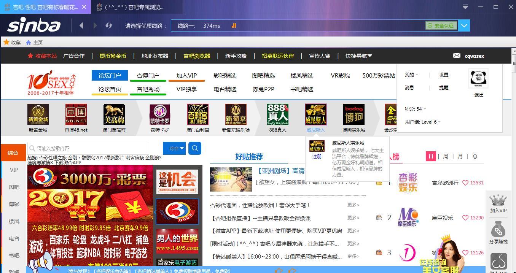Select the 日 ranking period toggle
The image size is (516, 273).
click(x=431, y=156)
